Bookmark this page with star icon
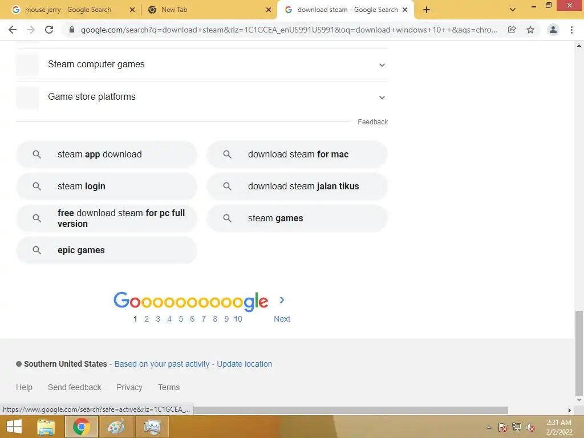The image size is (584, 438). [x=530, y=30]
